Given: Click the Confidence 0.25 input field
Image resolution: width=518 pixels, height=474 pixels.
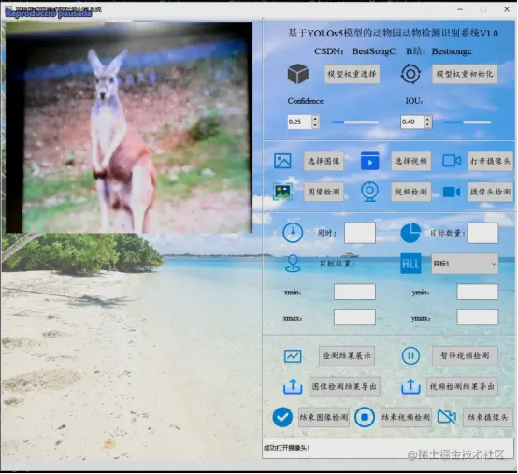Looking at the screenshot, I should tap(299, 122).
